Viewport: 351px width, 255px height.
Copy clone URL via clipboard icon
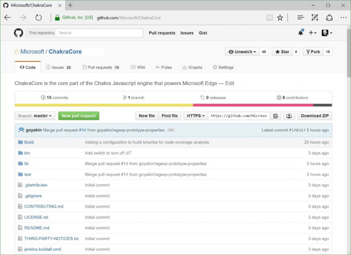point(276,116)
